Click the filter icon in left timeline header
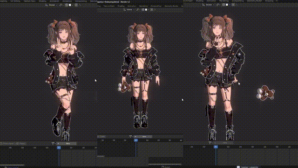 (53, 144)
